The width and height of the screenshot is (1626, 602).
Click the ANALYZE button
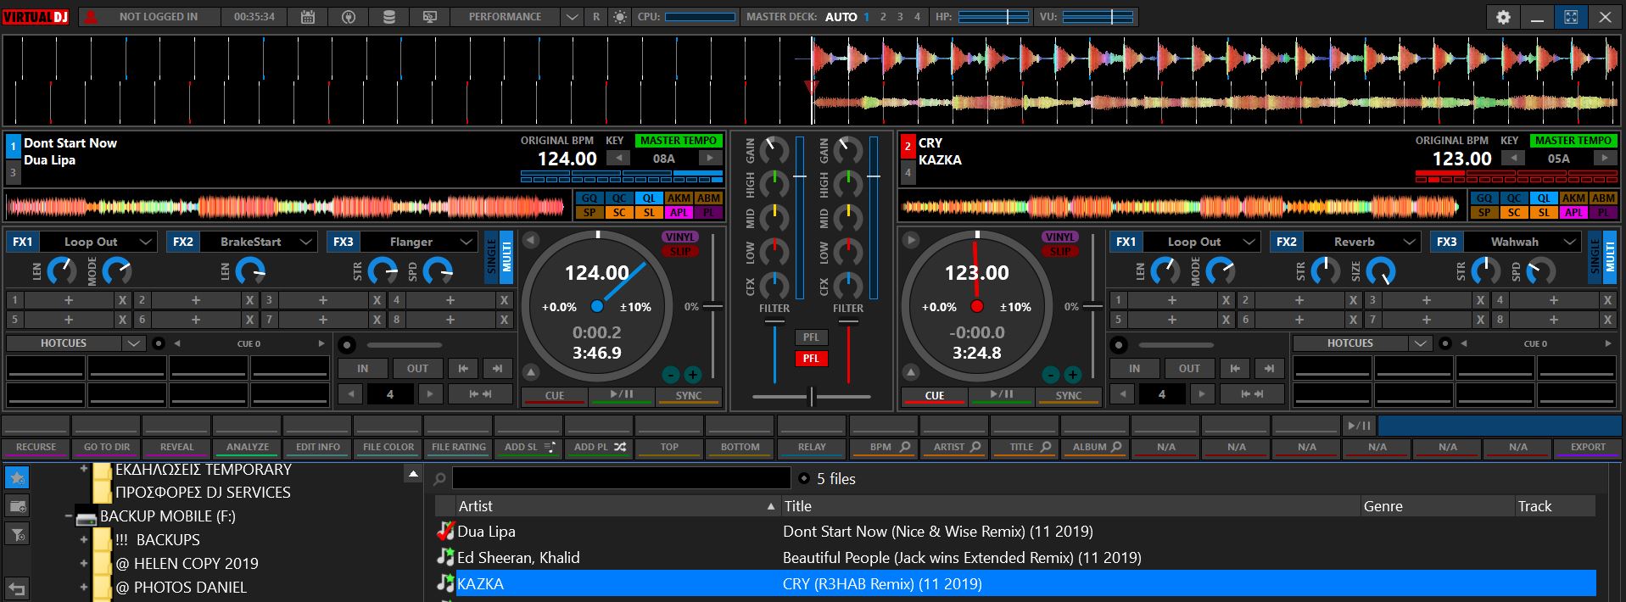click(x=248, y=447)
